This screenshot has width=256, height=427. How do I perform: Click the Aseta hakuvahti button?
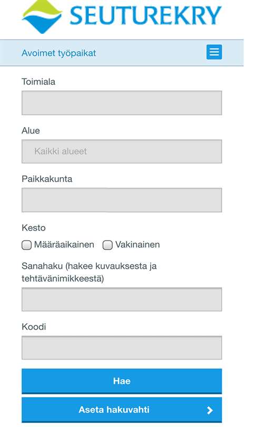[x=122, y=410]
